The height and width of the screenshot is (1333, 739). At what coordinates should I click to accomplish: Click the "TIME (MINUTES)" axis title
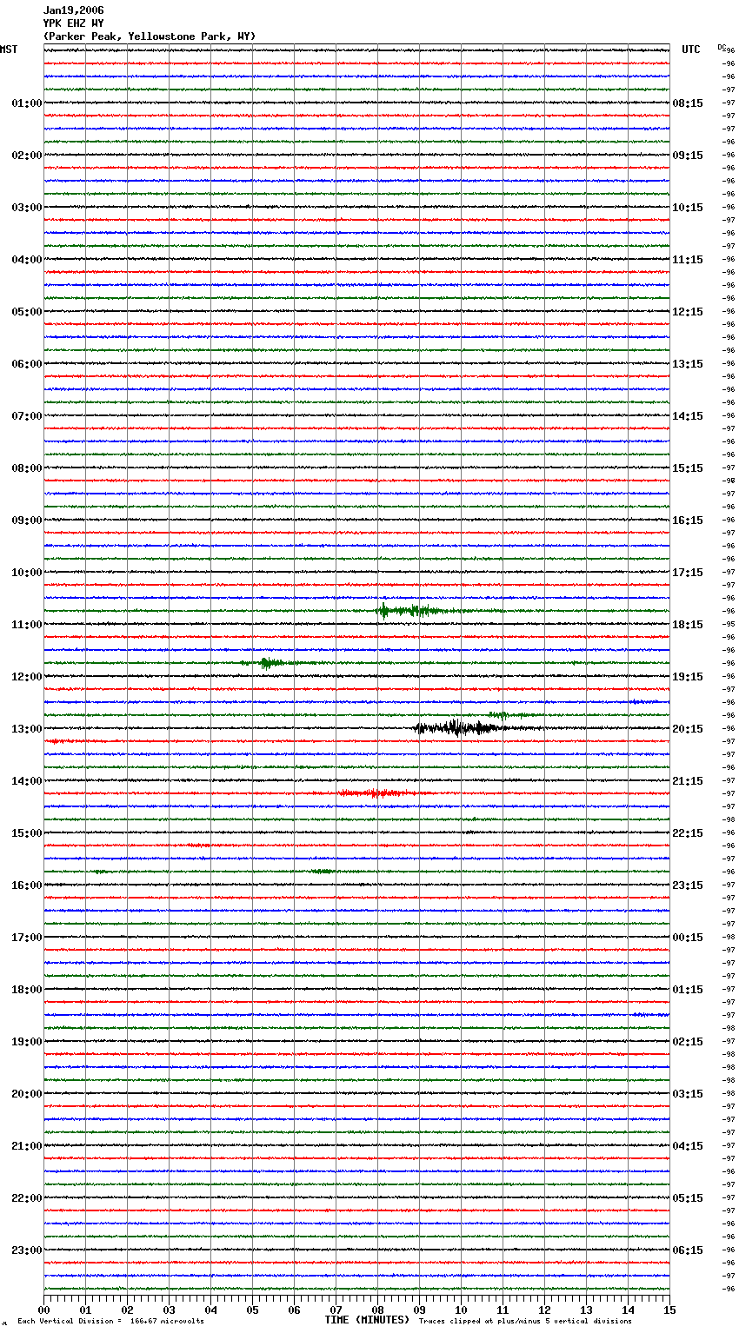click(367, 1320)
